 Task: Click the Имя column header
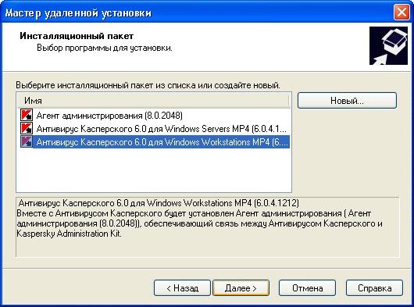tap(153, 101)
